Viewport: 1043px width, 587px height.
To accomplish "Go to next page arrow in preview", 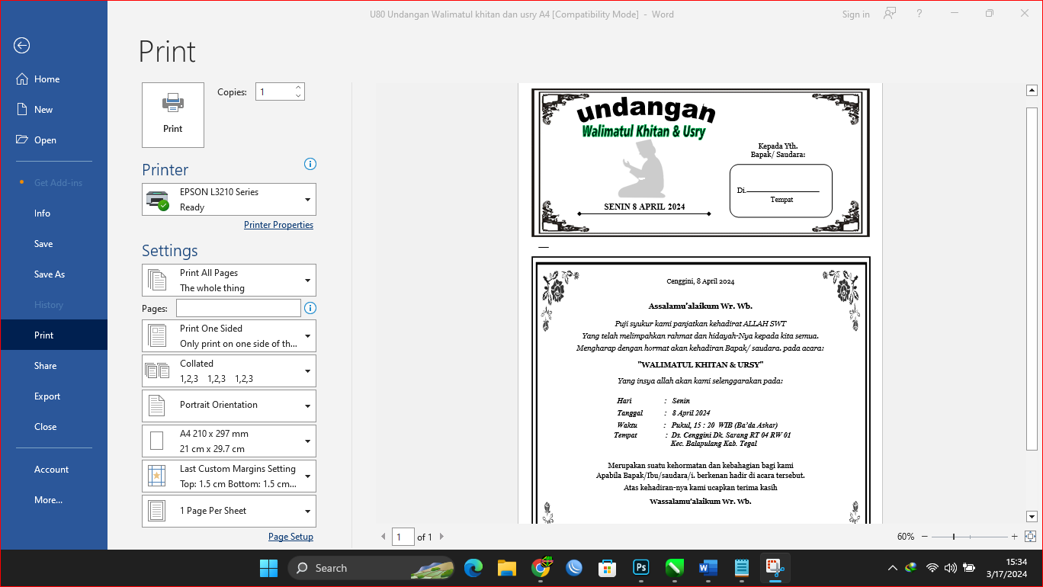I will pyautogui.click(x=441, y=537).
